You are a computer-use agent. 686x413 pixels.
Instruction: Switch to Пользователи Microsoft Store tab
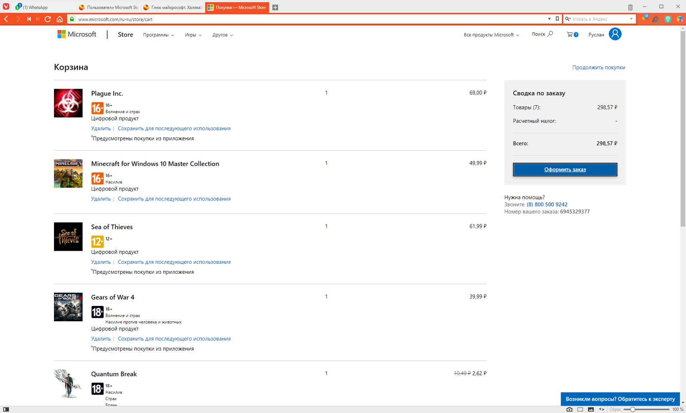108,7
